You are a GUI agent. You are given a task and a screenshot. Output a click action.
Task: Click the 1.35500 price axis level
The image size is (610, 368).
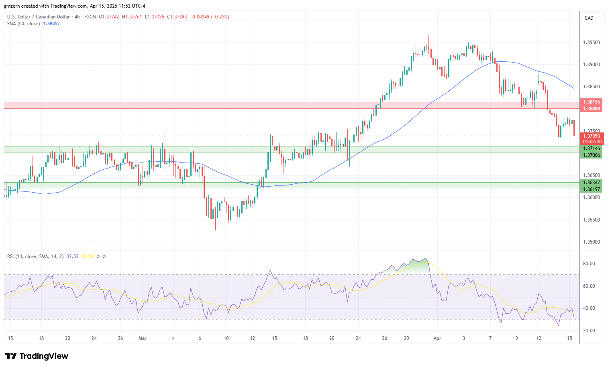pos(592,220)
